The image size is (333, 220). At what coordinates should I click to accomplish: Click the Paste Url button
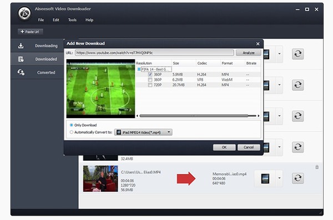(x=31, y=32)
